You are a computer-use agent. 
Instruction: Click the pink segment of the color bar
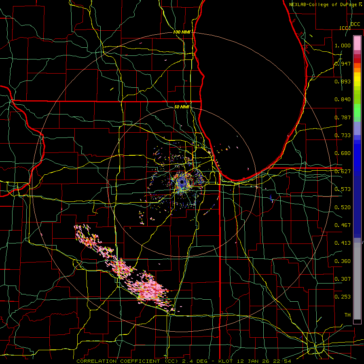pyautogui.click(x=357, y=43)
